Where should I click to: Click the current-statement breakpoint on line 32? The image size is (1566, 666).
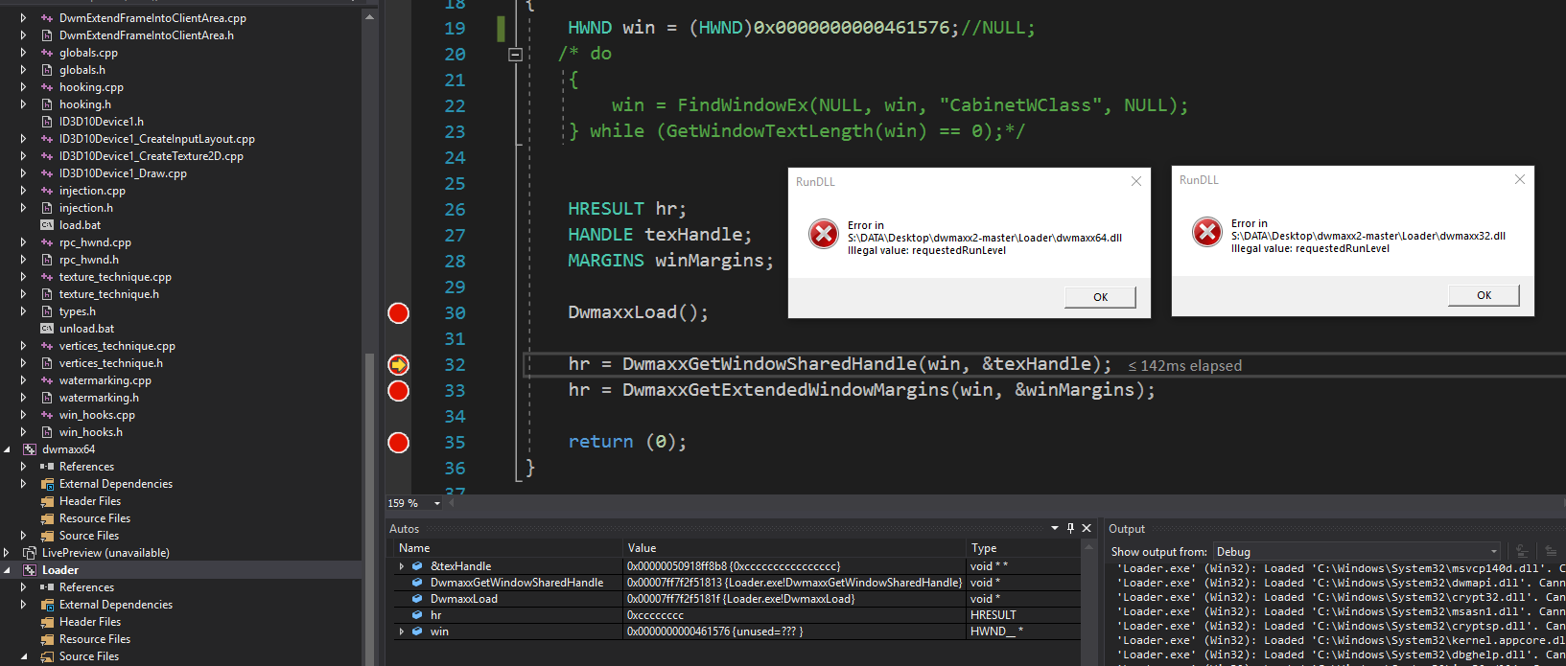[x=398, y=365]
